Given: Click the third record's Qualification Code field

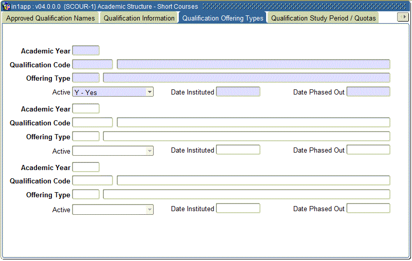Looking at the screenshot, I should point(92,180).
